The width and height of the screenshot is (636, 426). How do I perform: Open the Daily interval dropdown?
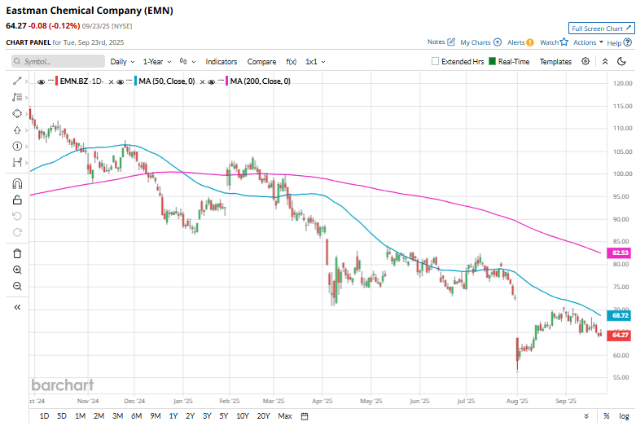pos(122,61)
